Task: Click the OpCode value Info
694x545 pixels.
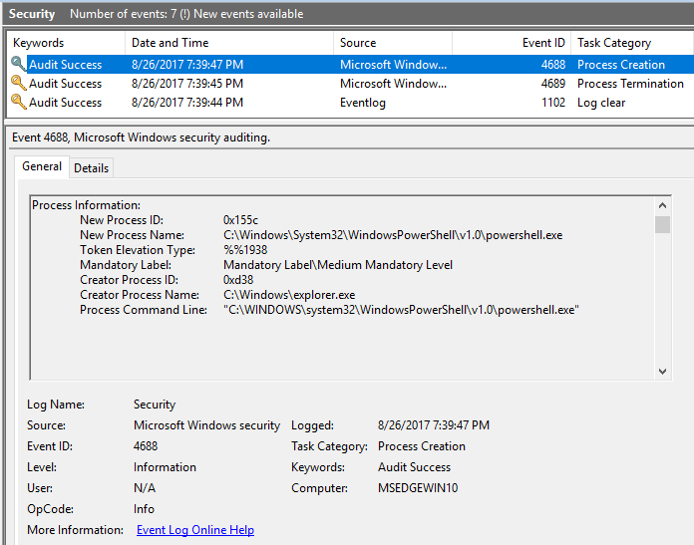Action: (x=144, y=509)
